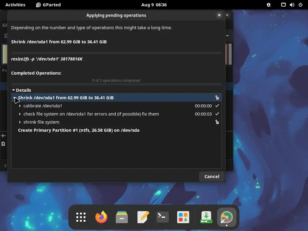The height and width of the screenshot is (231, 308).
Task: Click the running gears icon on Shrink /dev/sda1 row
Action: [x=217, y=98]
